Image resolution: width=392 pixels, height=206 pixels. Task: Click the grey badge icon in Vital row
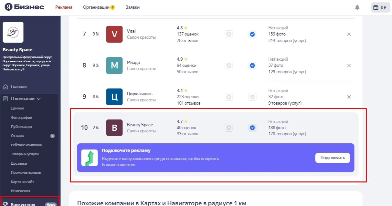[229, 34]
